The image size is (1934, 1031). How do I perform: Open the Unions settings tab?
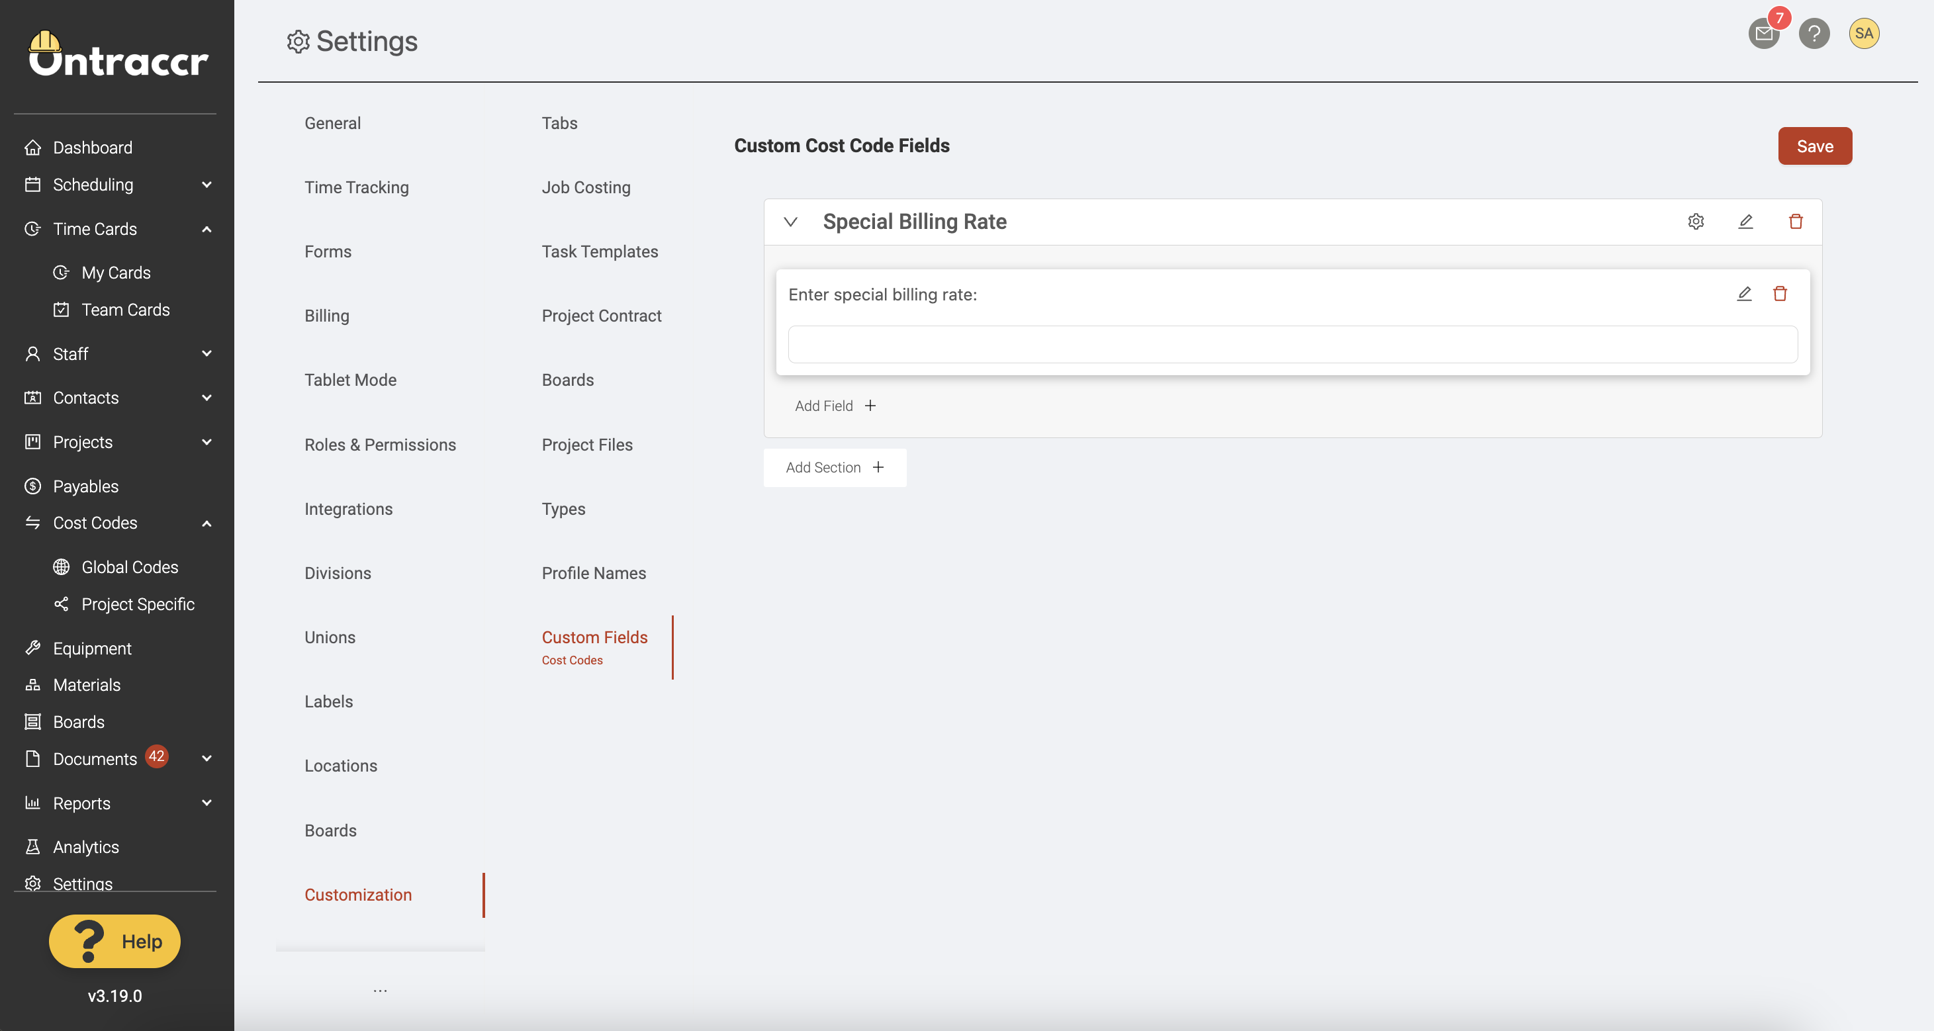tap(330, 637)
